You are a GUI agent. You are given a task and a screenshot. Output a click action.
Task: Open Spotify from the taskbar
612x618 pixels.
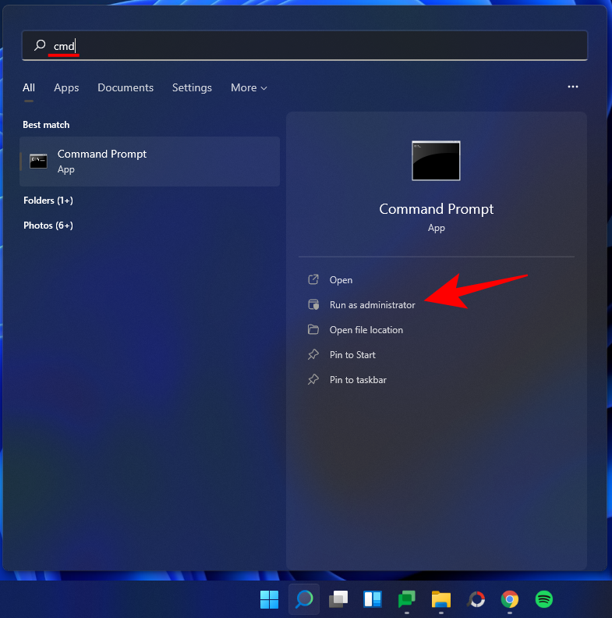(x=544, y=599)
